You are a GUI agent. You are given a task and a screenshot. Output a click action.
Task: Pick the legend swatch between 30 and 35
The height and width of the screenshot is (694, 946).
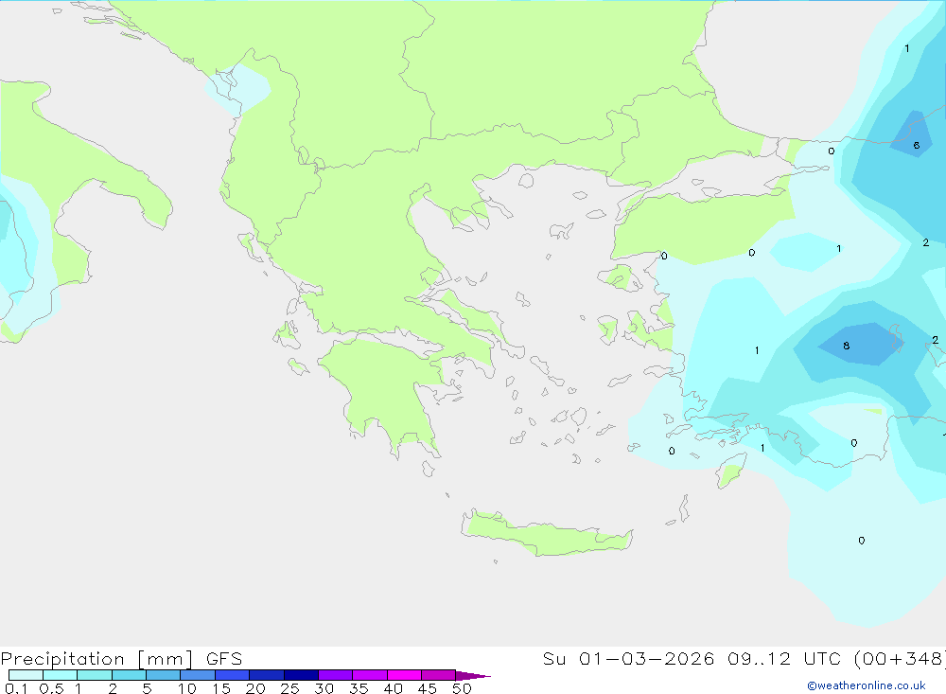pos(335,675)
